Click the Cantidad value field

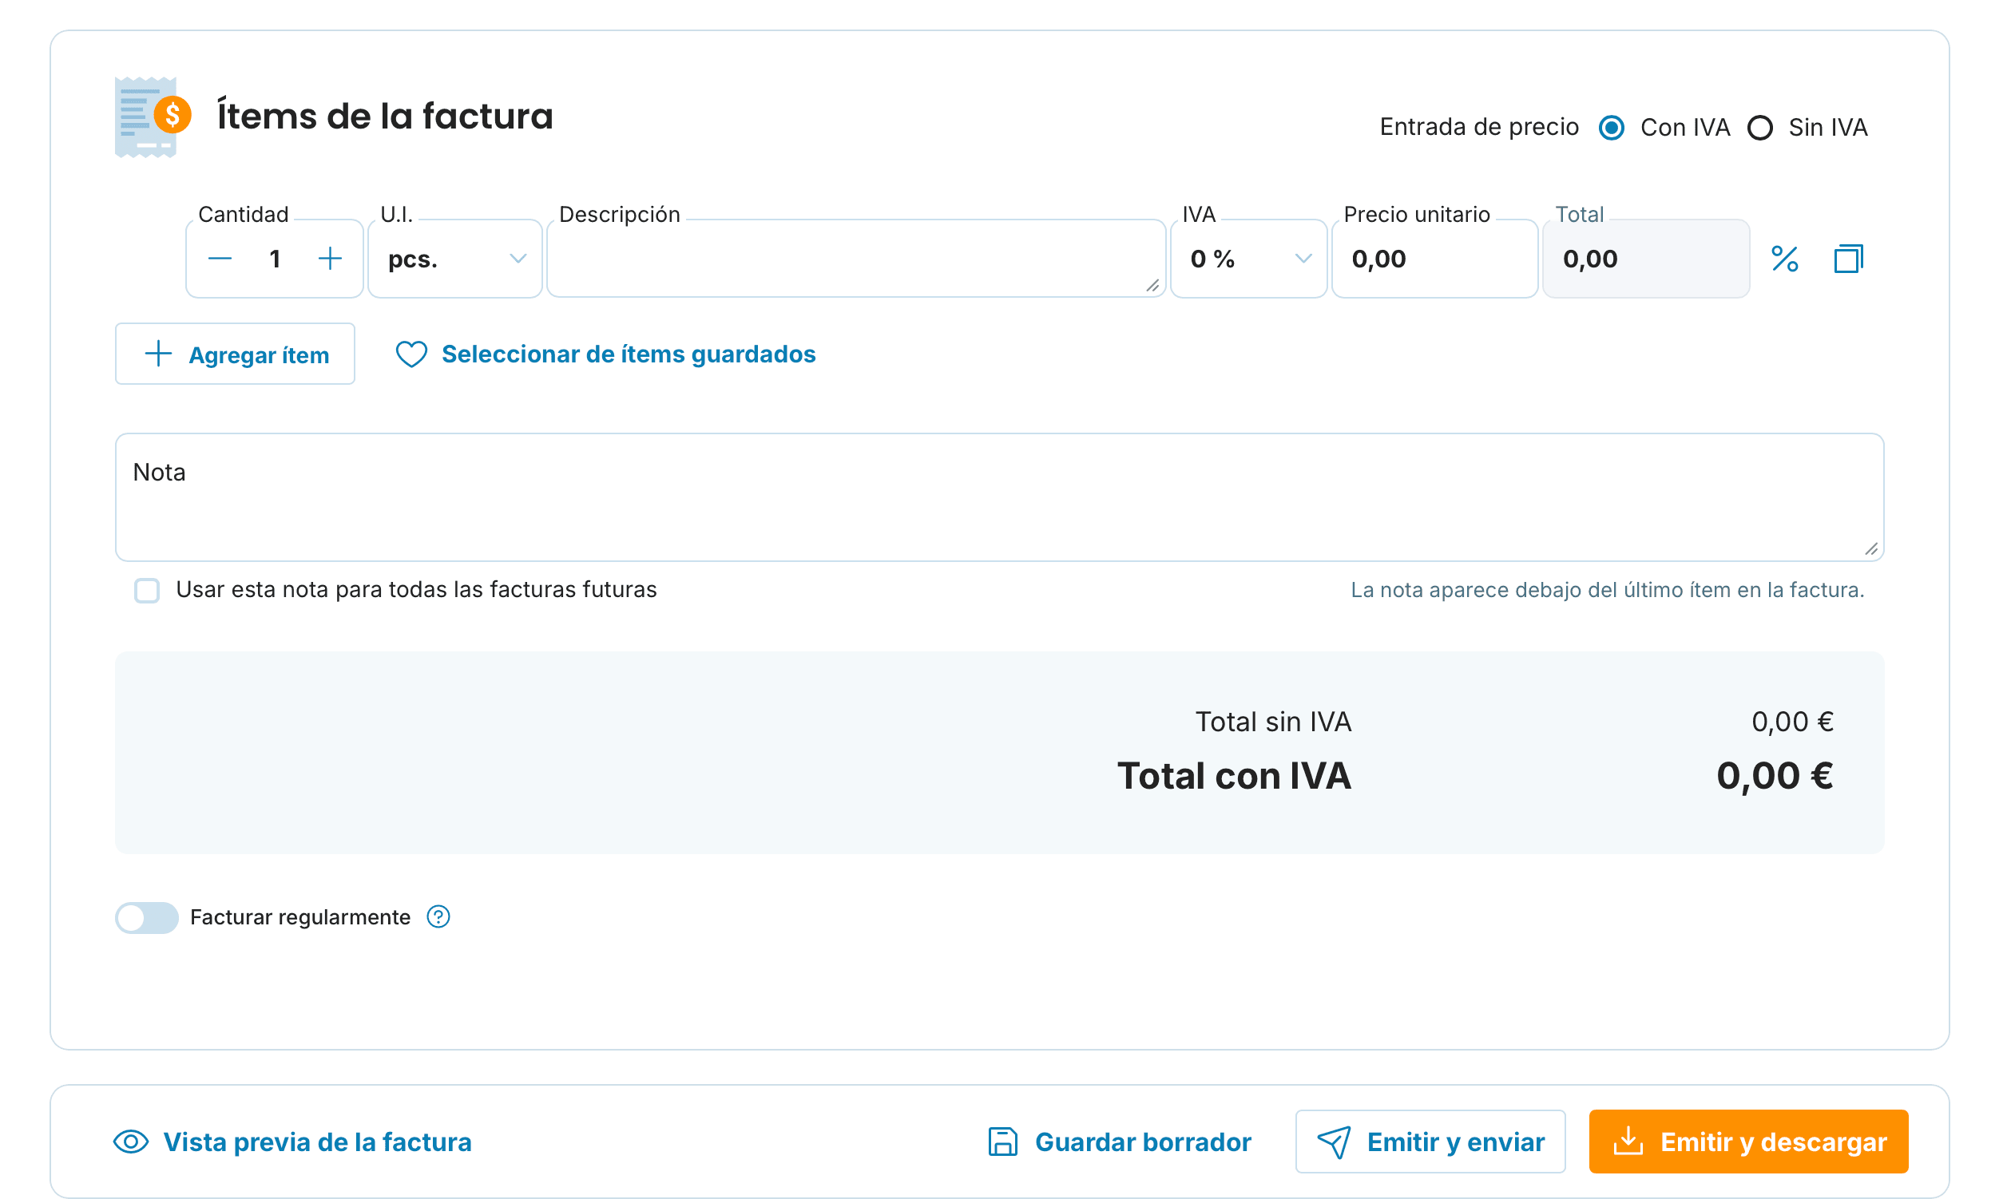click(x=275, y=259)
